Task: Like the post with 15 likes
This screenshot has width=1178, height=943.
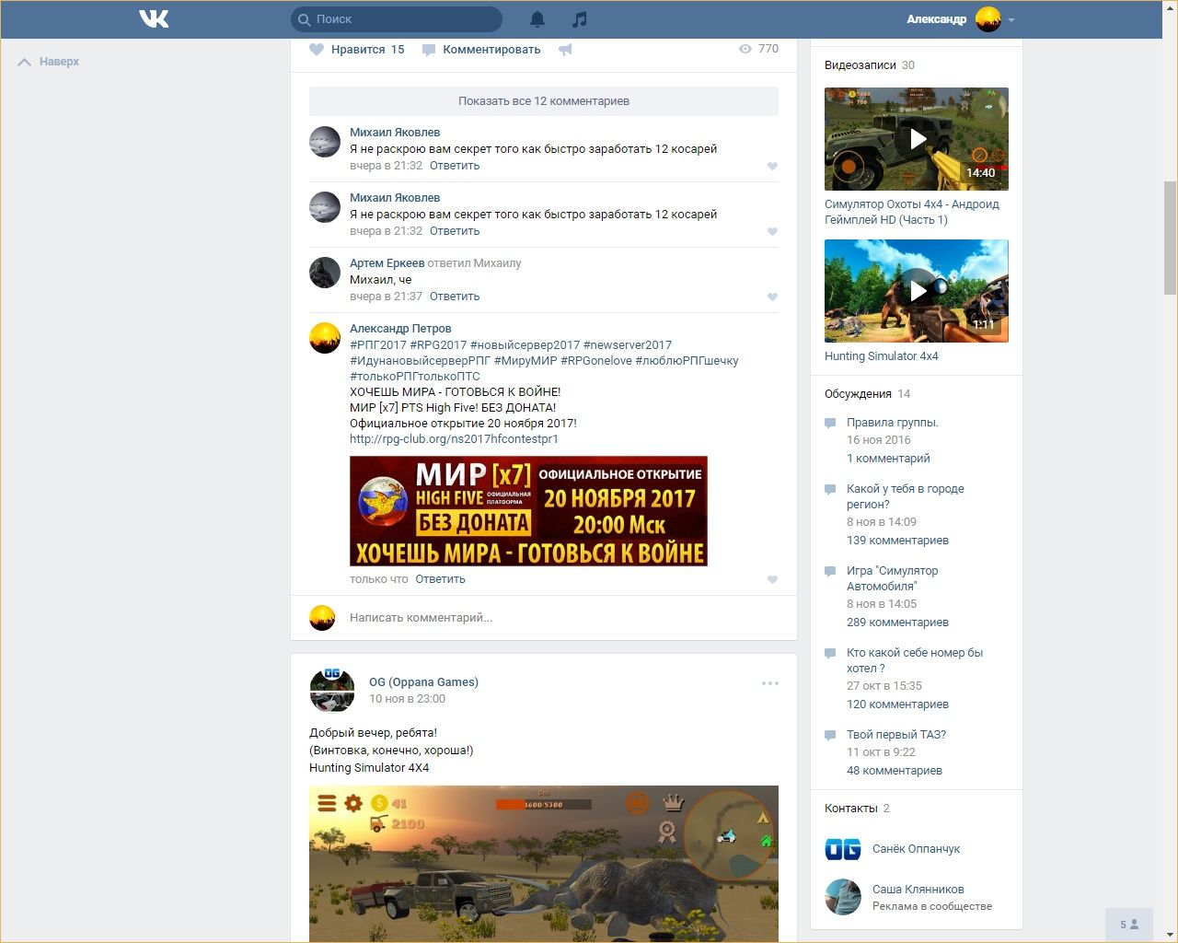Action: (x=318, y=50)
